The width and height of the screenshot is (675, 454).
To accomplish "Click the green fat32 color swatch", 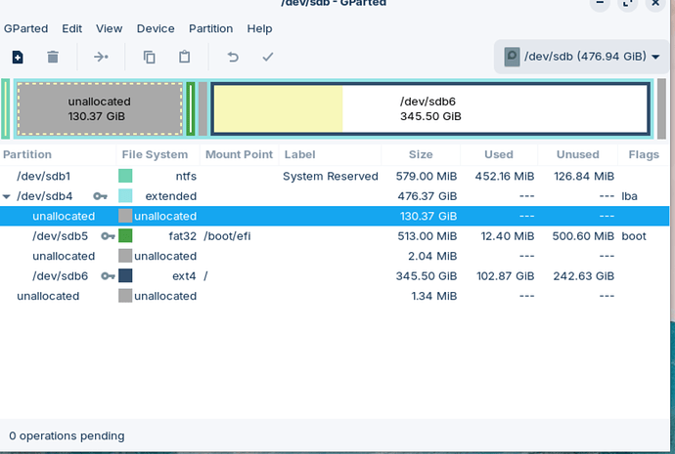I will click(125, 236).
